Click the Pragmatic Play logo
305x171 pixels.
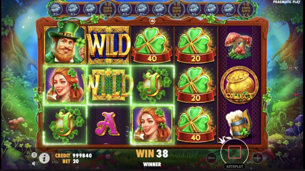tap(287, 2)
